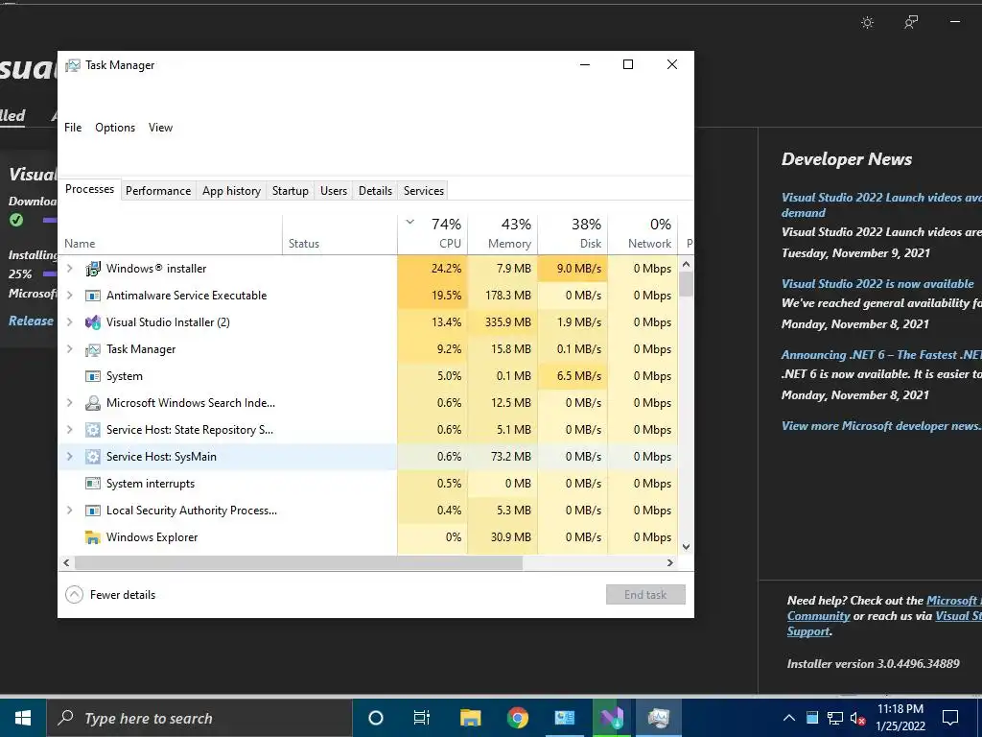This screenshot has width=982, height=737.
Task: Switch to the Performance tab
Action: tap(158, 191)
